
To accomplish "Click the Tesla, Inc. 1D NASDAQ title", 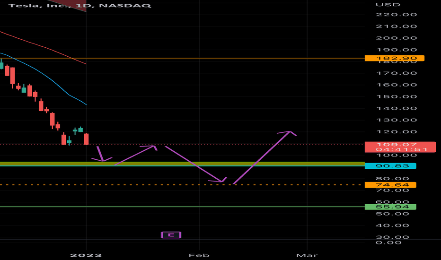I will 79,5.
